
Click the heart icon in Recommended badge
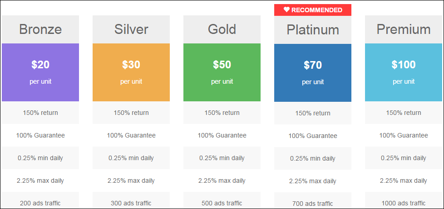pyautogui.click(x=286, y=10)
